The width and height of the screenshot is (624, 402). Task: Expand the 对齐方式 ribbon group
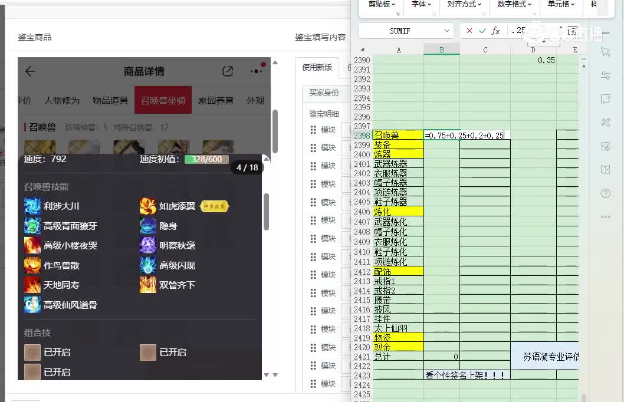pos(465,4)
